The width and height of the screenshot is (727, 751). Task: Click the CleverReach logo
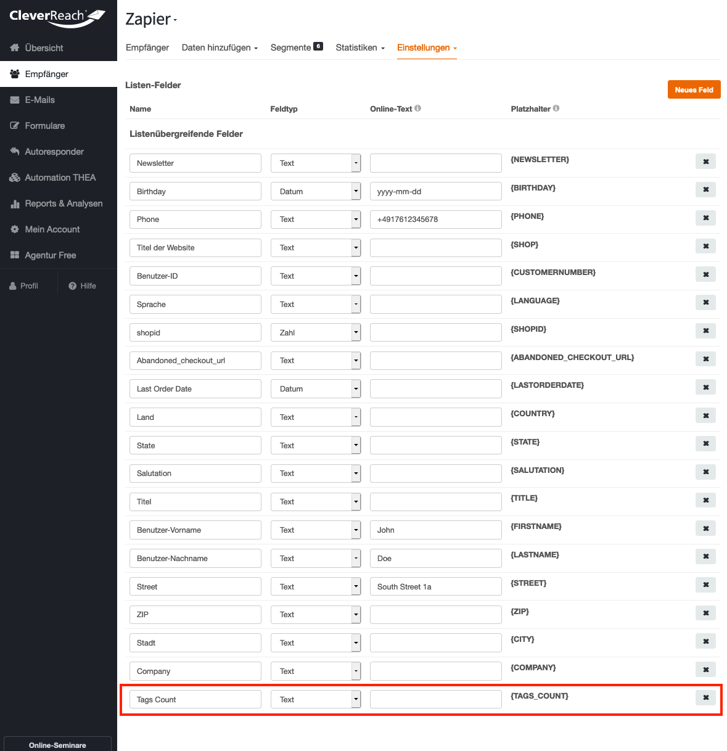pyautogui.click(x=57, y=18)
